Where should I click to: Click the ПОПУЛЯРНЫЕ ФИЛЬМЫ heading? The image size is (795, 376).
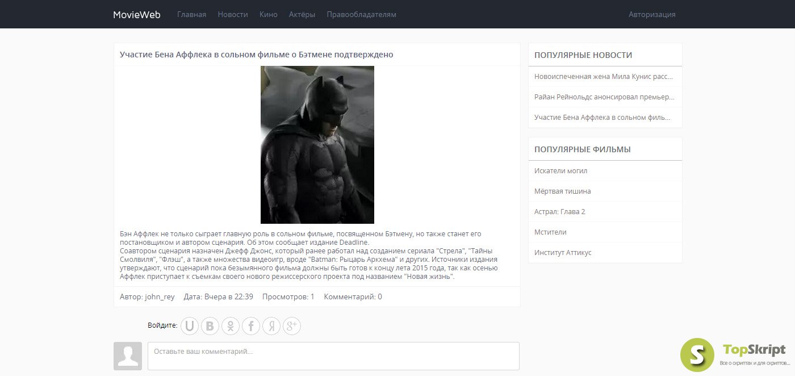[583, 149]
